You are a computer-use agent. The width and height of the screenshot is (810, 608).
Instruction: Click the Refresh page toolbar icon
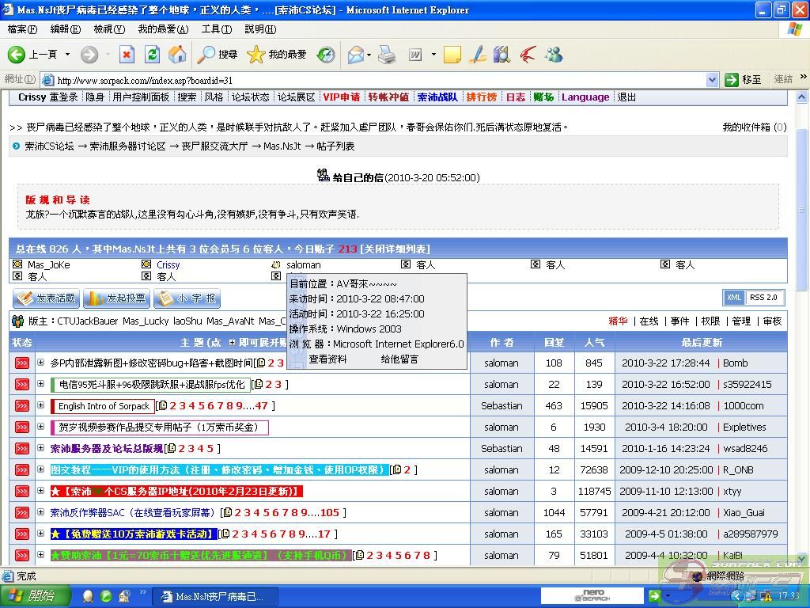[x=153, y=55]
